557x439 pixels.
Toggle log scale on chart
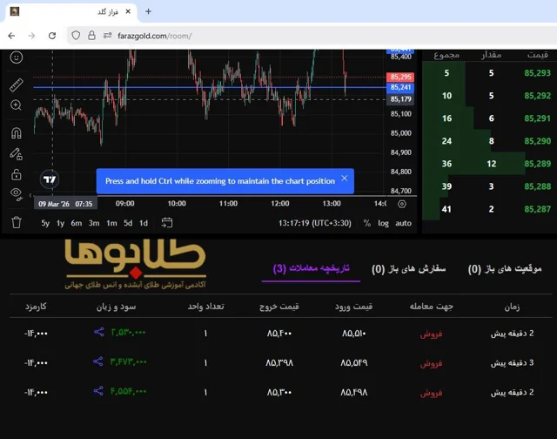(x=384, y=223)
